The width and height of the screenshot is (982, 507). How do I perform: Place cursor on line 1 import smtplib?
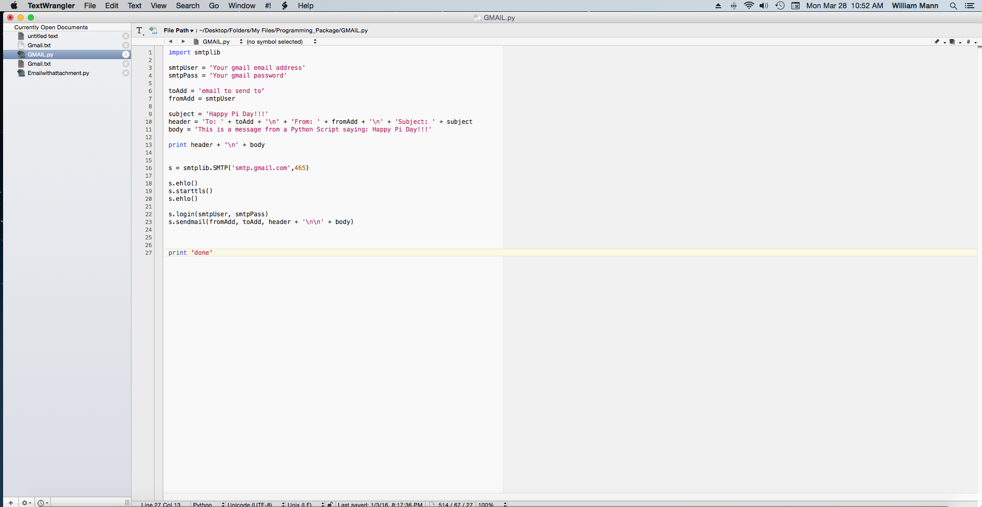click(x=194, y=52)
